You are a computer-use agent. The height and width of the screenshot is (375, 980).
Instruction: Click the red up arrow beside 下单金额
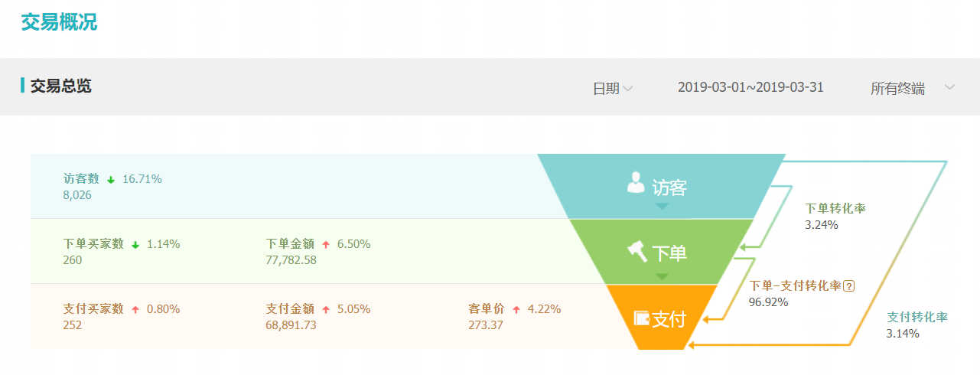(x=326, y=244)
